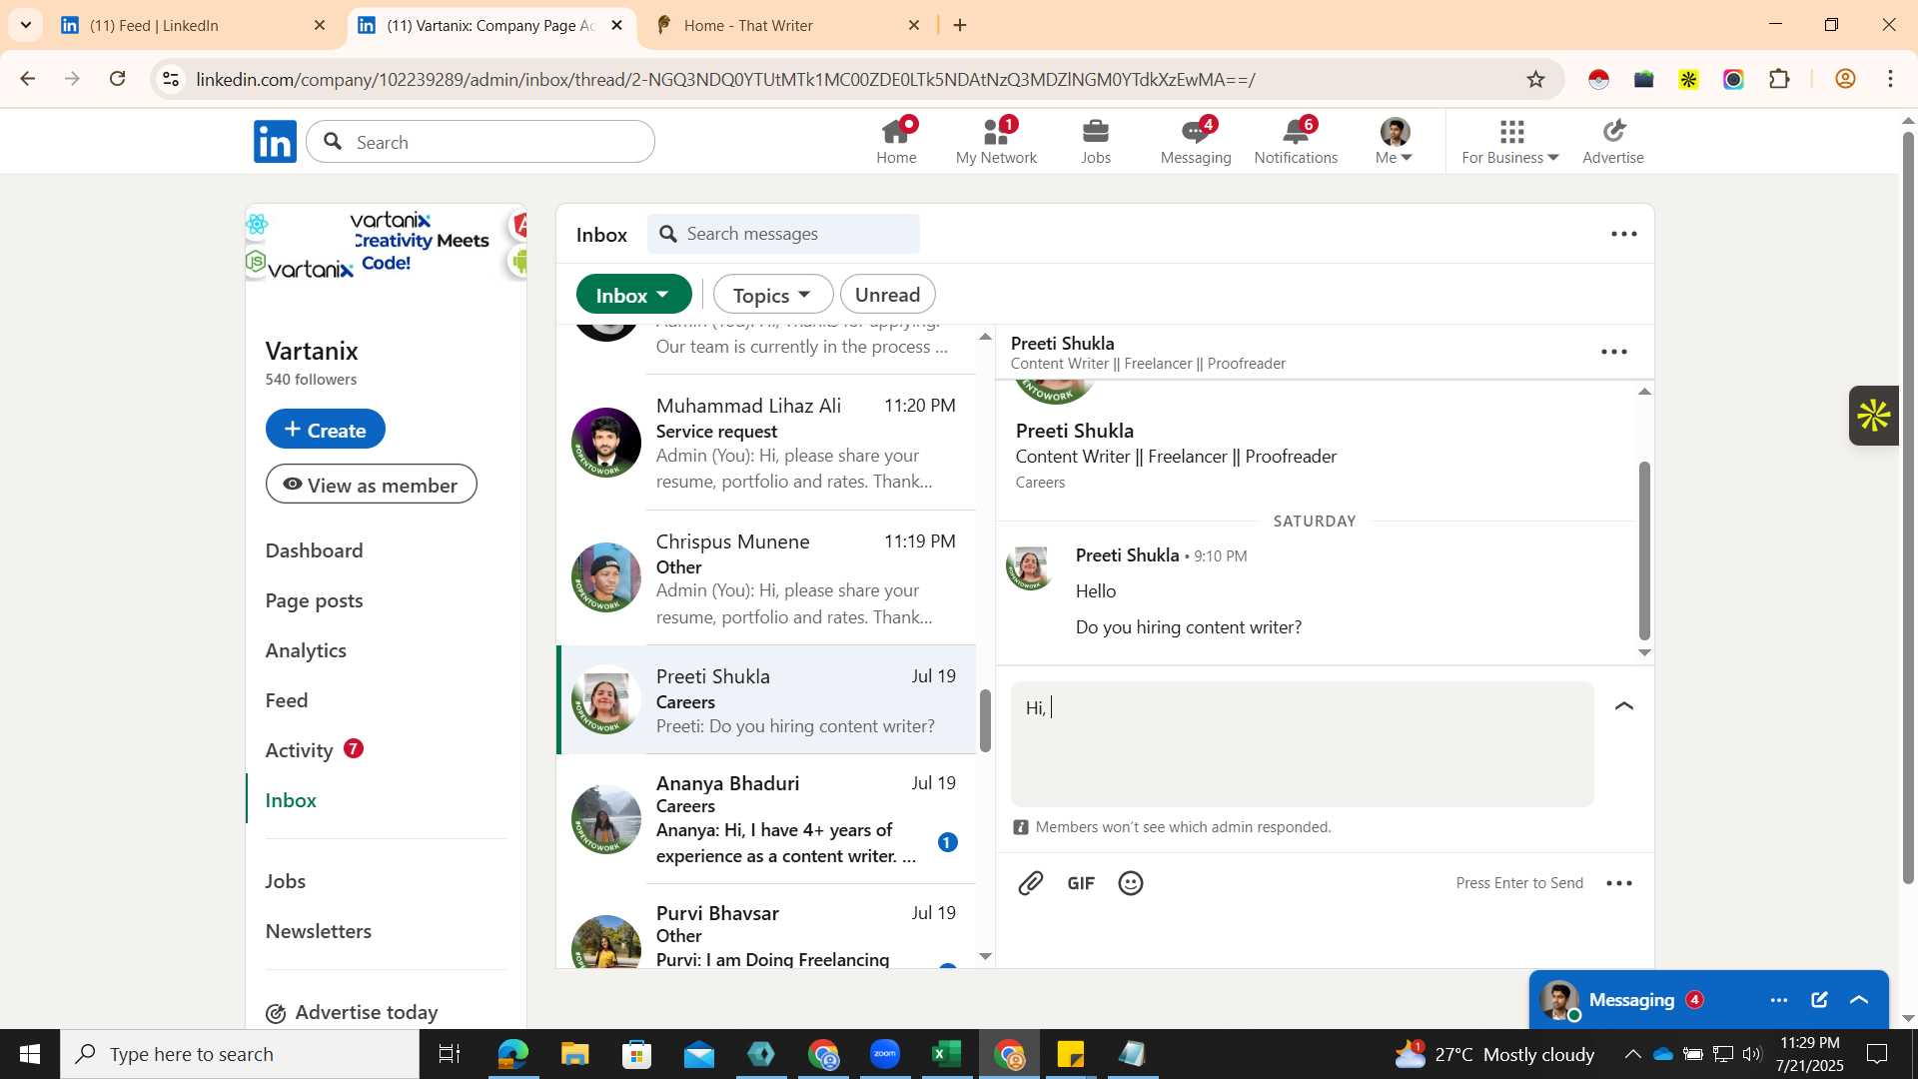Open the yellow asterisk side panel widget
The image size is (1918, 1079).
[x=1874, y=416]
